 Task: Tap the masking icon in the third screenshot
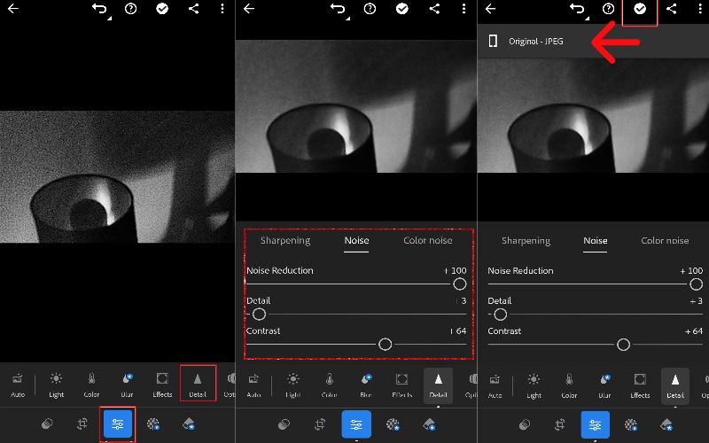tap(631, 424)
